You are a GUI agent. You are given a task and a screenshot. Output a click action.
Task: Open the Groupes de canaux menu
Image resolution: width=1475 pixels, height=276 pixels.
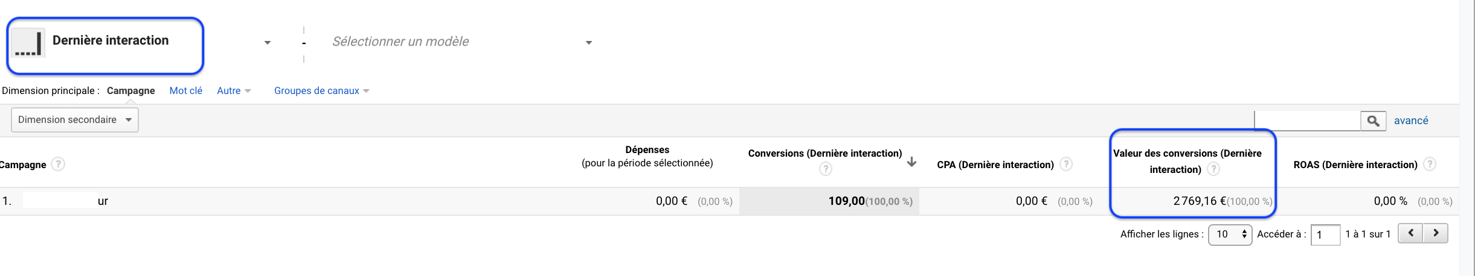pyautogui.click(x=322, y=91)
